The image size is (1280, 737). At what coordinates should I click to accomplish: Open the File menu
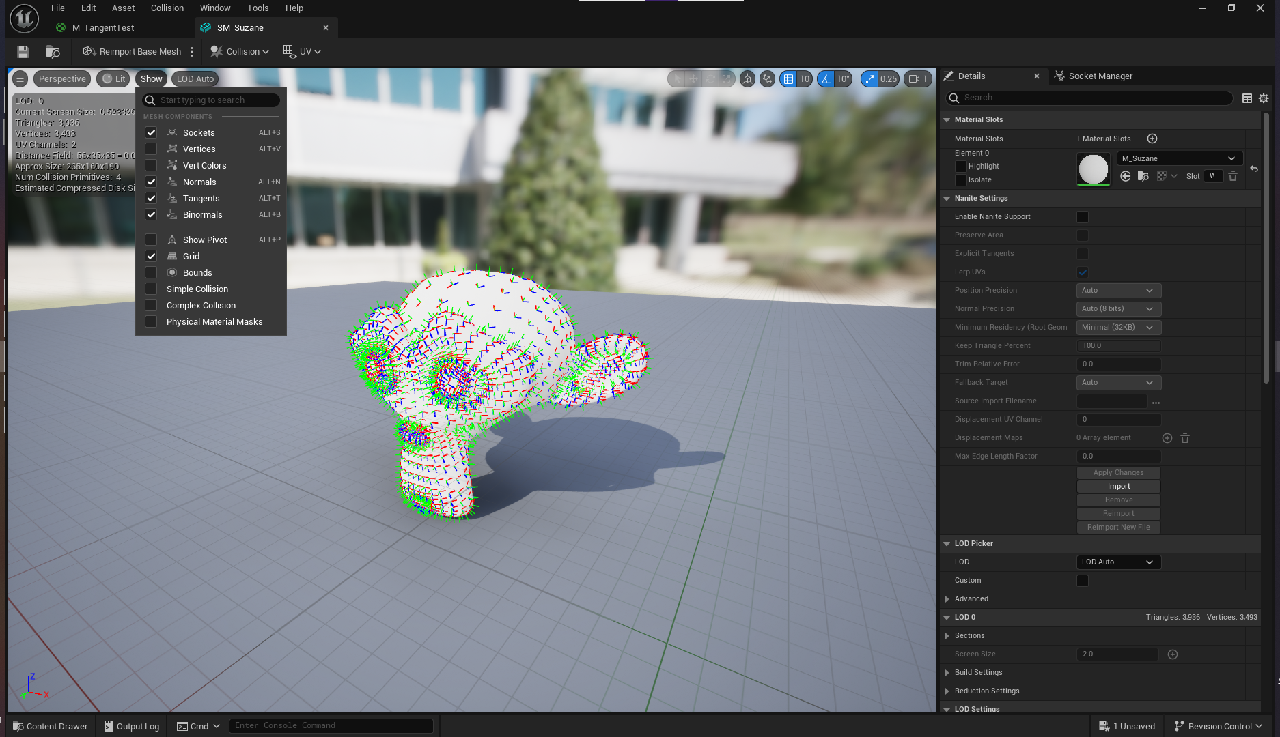58,8
